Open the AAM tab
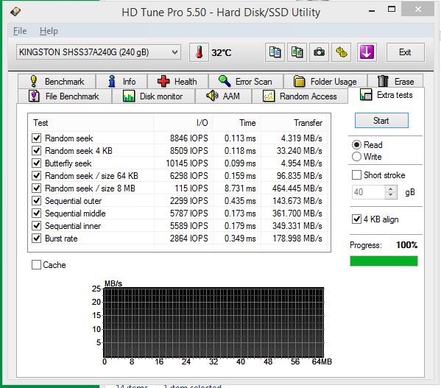 coord(223,96)
